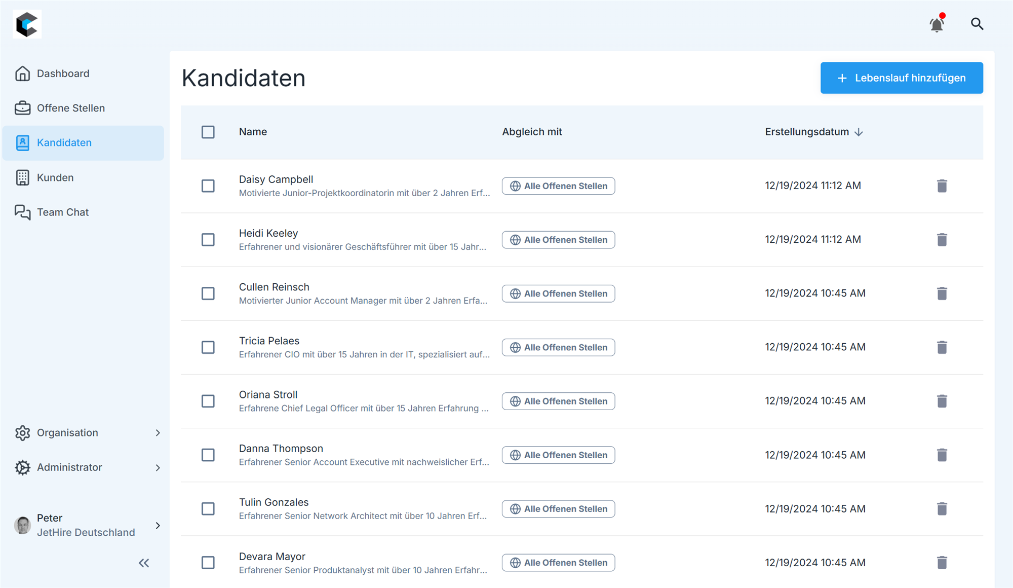The height and width of the screenshot is (588, 1013).
Task: Sort by Erstellungsdatum column arrow
Action: tap(859, 132)
